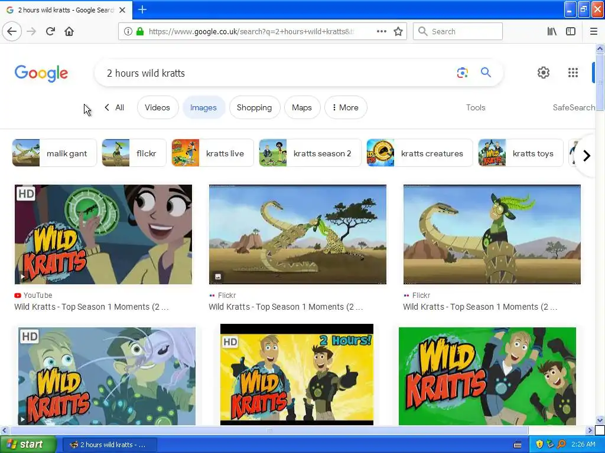Click the taskbar clock showing 2:26 AM

point(583,444)
